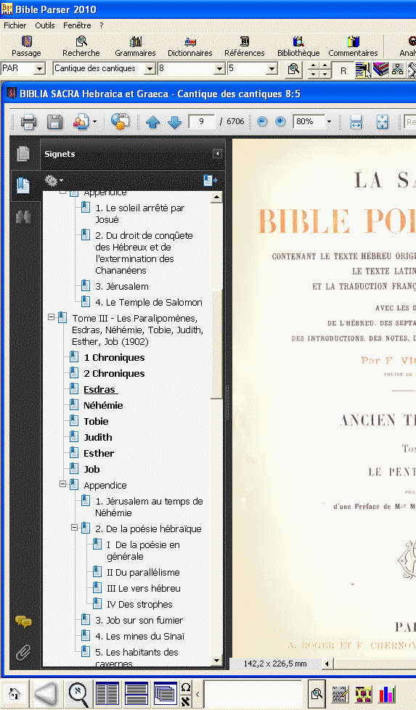416x710 pixels.
Task: Click the empty text field in the bottom bar
Action: pos(253,694)
